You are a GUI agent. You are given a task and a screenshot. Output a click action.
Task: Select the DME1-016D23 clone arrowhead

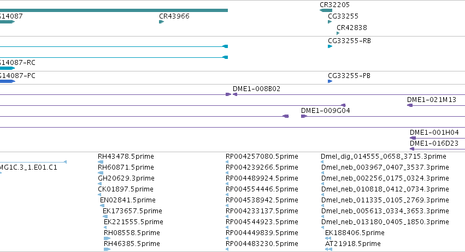(x=412, y=149)
